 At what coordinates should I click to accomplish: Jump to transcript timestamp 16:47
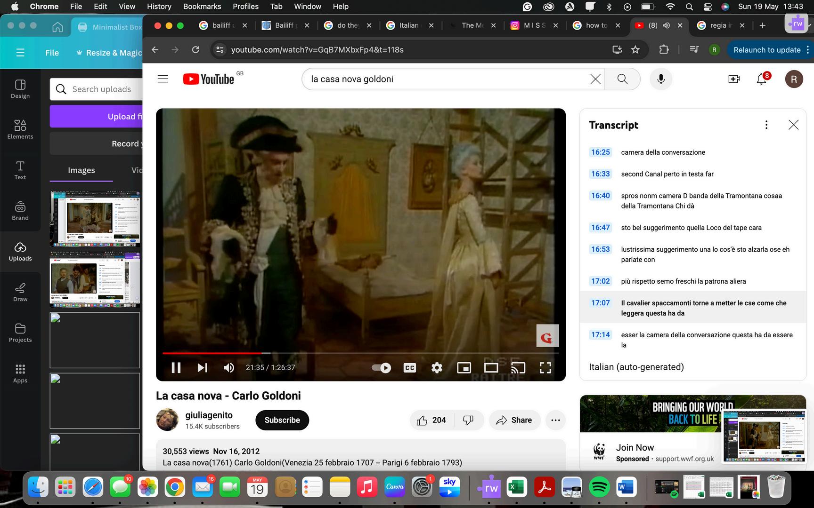[601, 228]
